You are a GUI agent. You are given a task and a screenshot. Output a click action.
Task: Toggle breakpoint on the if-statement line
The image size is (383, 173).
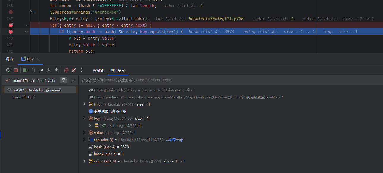coord(11,32)
